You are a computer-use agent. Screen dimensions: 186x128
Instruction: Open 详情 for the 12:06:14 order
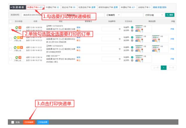pyautogui.click(x=172, y=59)
